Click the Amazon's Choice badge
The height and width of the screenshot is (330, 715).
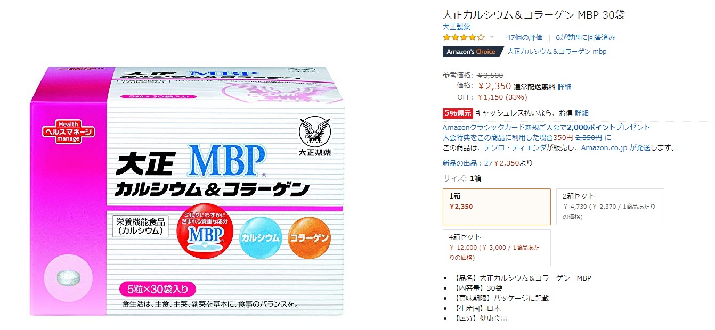(473, 52)
